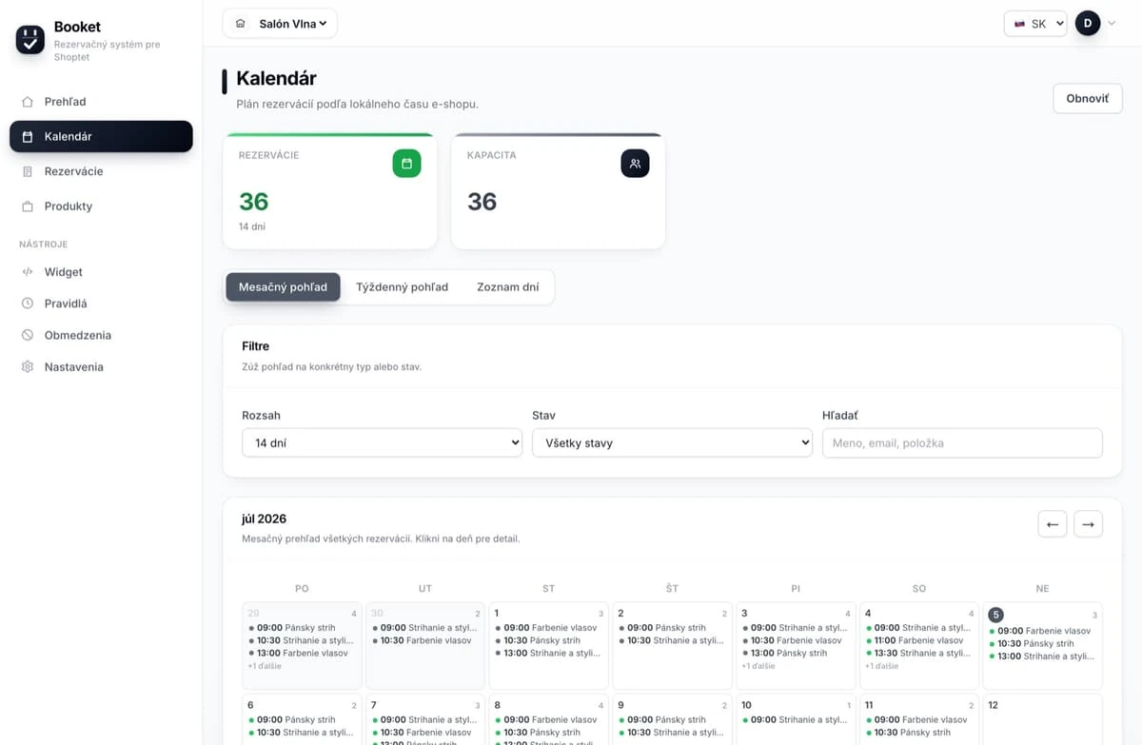
Task: Click +1 ďalšie under day 4
Action: [x=882, y=666]
